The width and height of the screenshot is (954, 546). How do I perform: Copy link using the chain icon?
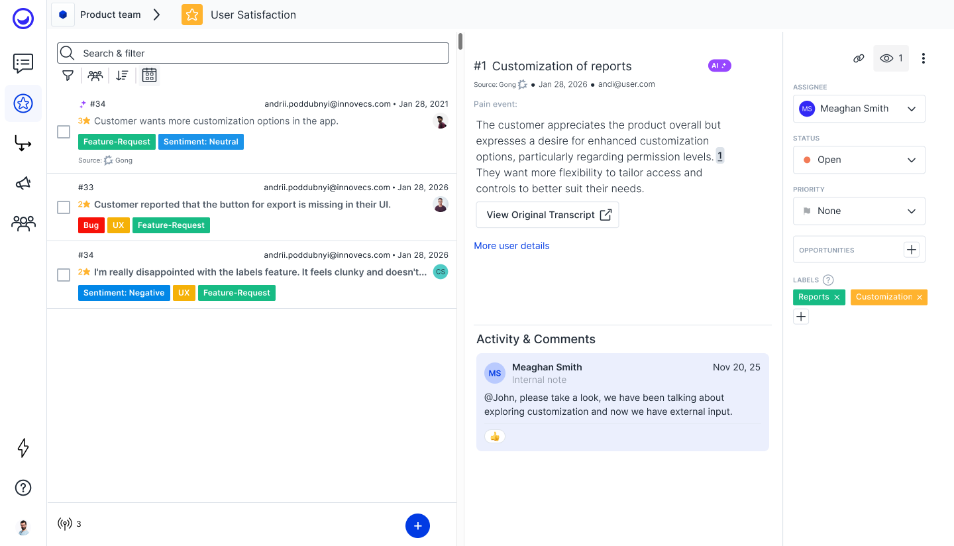pos(859,58)
